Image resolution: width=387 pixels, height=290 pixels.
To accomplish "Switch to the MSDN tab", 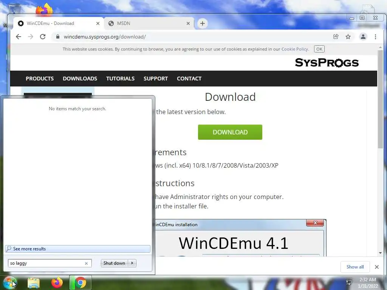I will (149, 23).
